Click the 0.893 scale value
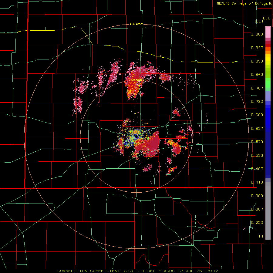273x273 pixels. (x=257, y=61)
